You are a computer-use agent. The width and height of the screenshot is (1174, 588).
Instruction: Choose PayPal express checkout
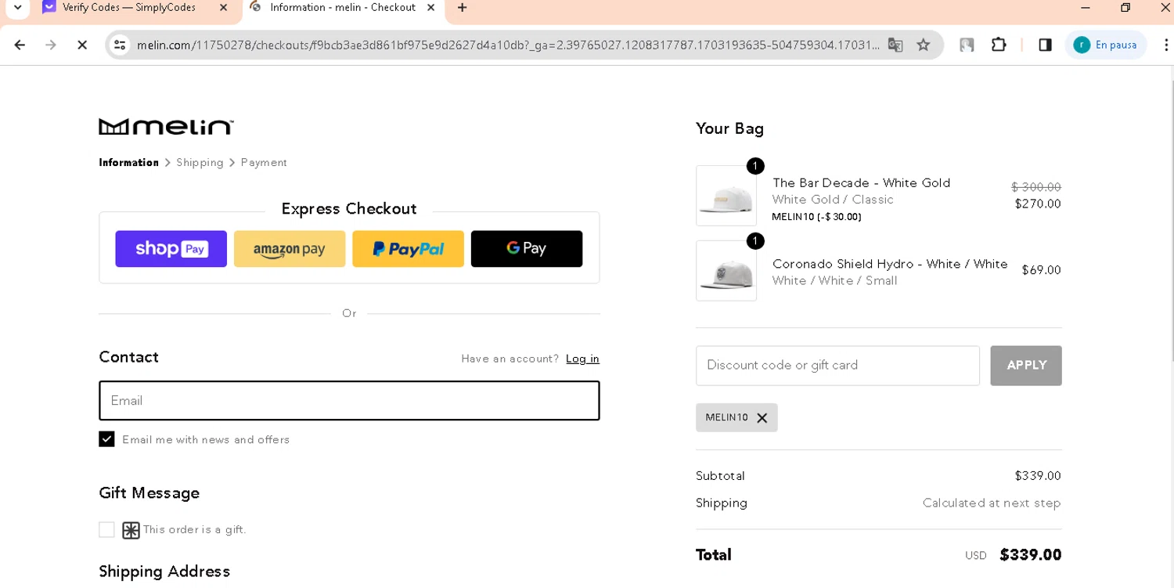click(408, 249)
